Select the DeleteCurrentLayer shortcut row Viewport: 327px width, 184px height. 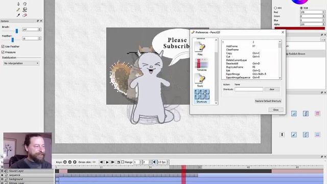250,60
